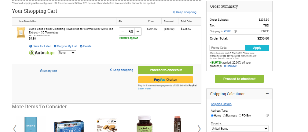308x132 pixels.
Task: Select the Business address type
Action: (224, 116)
